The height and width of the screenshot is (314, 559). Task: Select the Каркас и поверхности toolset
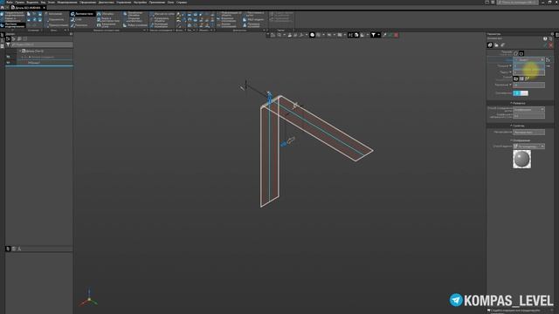tap(13, 19)
